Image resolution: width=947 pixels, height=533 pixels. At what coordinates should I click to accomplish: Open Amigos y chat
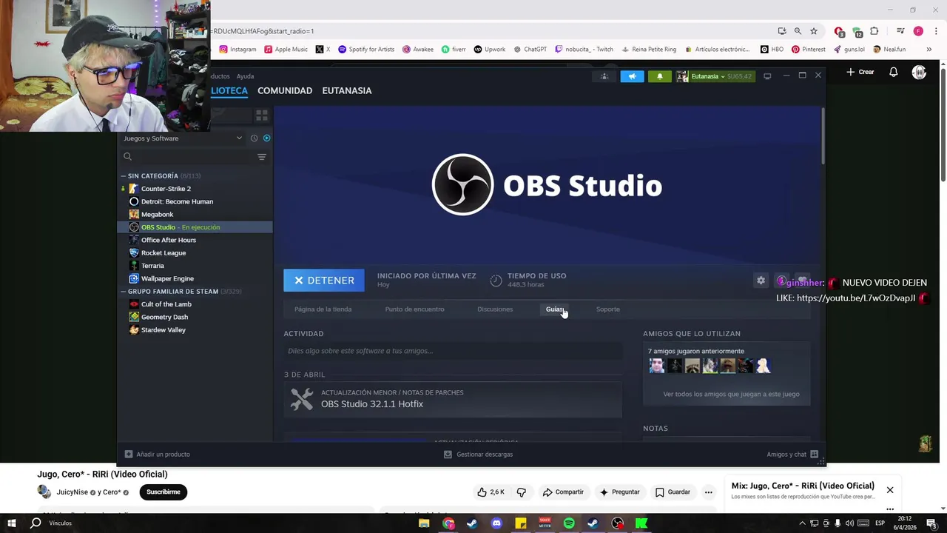[792, 455]
